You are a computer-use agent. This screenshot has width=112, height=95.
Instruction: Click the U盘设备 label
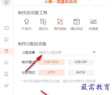coord(29,52)
